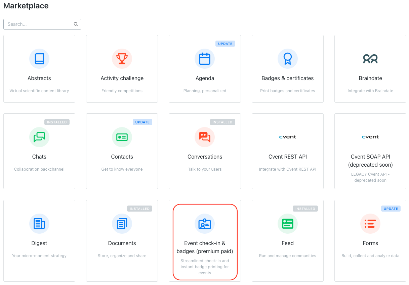
Task: Select the Activity challenge trophy icon
Action: pyautogui.click(x=122, y=59)
